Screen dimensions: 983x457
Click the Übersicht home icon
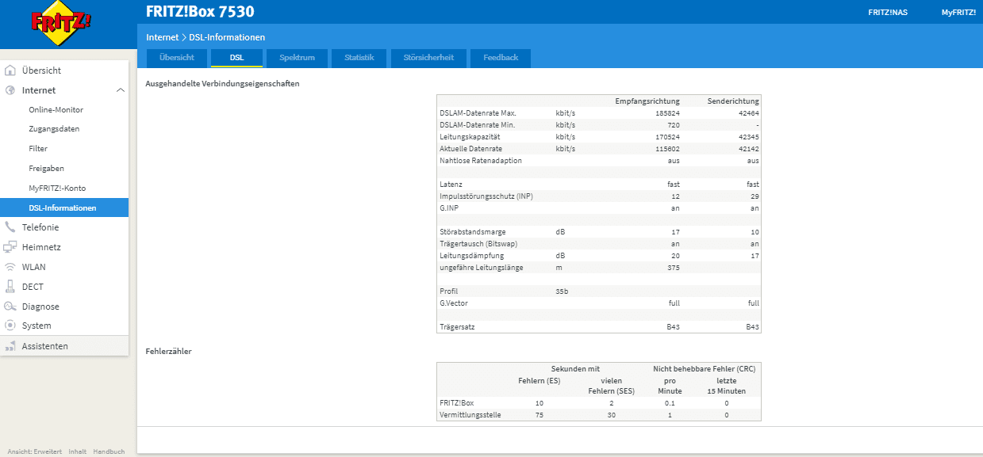(10, 70)
